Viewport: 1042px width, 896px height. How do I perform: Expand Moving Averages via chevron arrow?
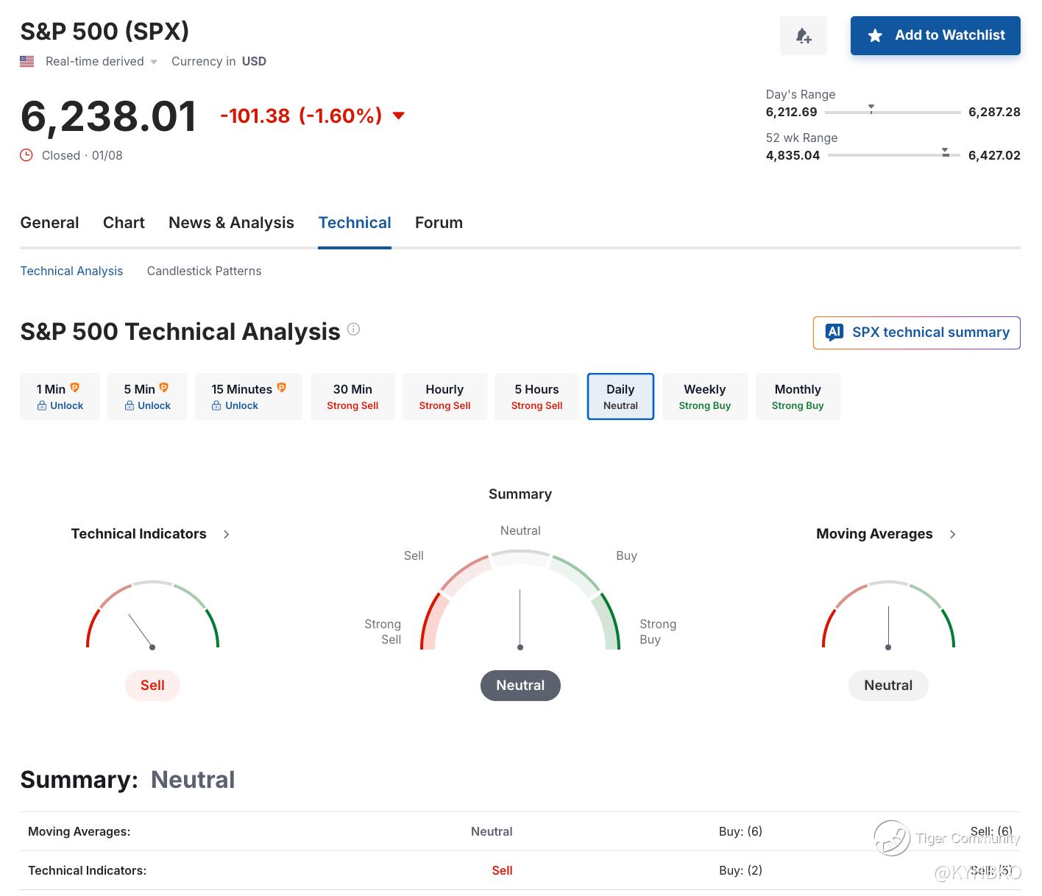click(953, 535)
